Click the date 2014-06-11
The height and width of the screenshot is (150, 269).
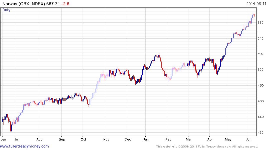[x=256, y=4]
